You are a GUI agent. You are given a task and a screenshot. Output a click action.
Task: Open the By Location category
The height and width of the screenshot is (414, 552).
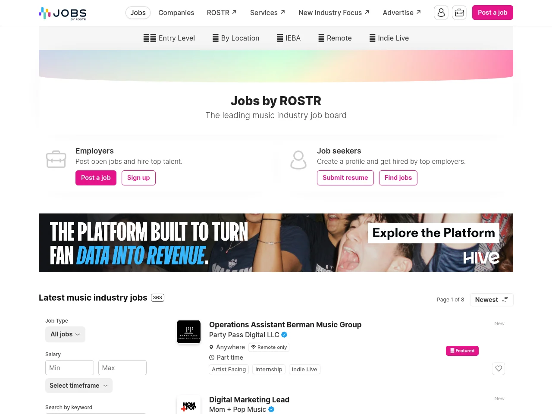click(x=236, y=38)
